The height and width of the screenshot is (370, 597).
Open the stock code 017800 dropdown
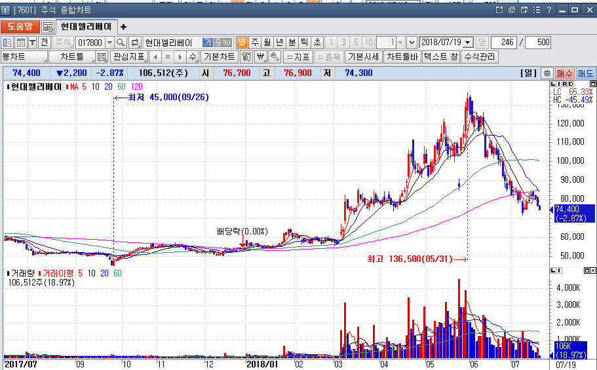coord(109,42)
